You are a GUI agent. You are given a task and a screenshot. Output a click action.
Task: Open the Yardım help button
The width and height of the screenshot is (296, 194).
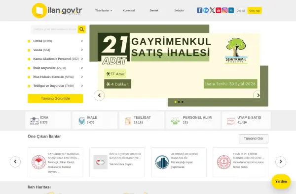(281, 181)
